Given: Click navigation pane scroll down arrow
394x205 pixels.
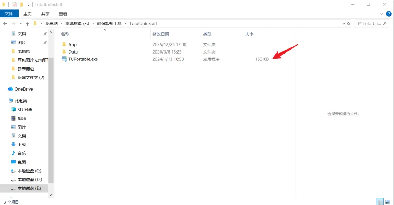Looking at the screenshot, I should coord(51,195).
